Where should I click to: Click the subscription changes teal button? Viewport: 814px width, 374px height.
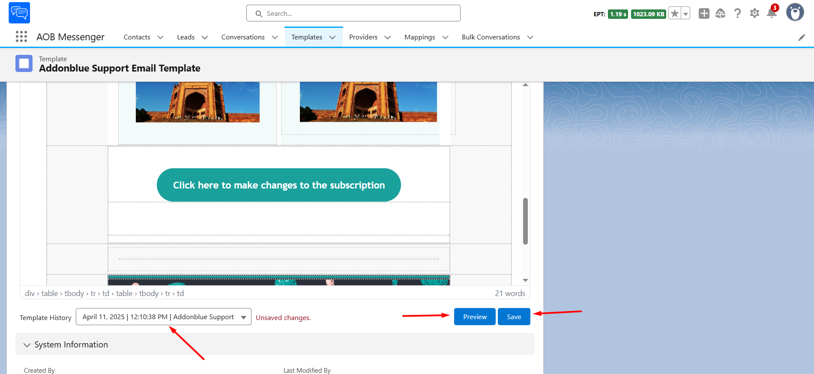pyautogui.click(x=279, y=185)
